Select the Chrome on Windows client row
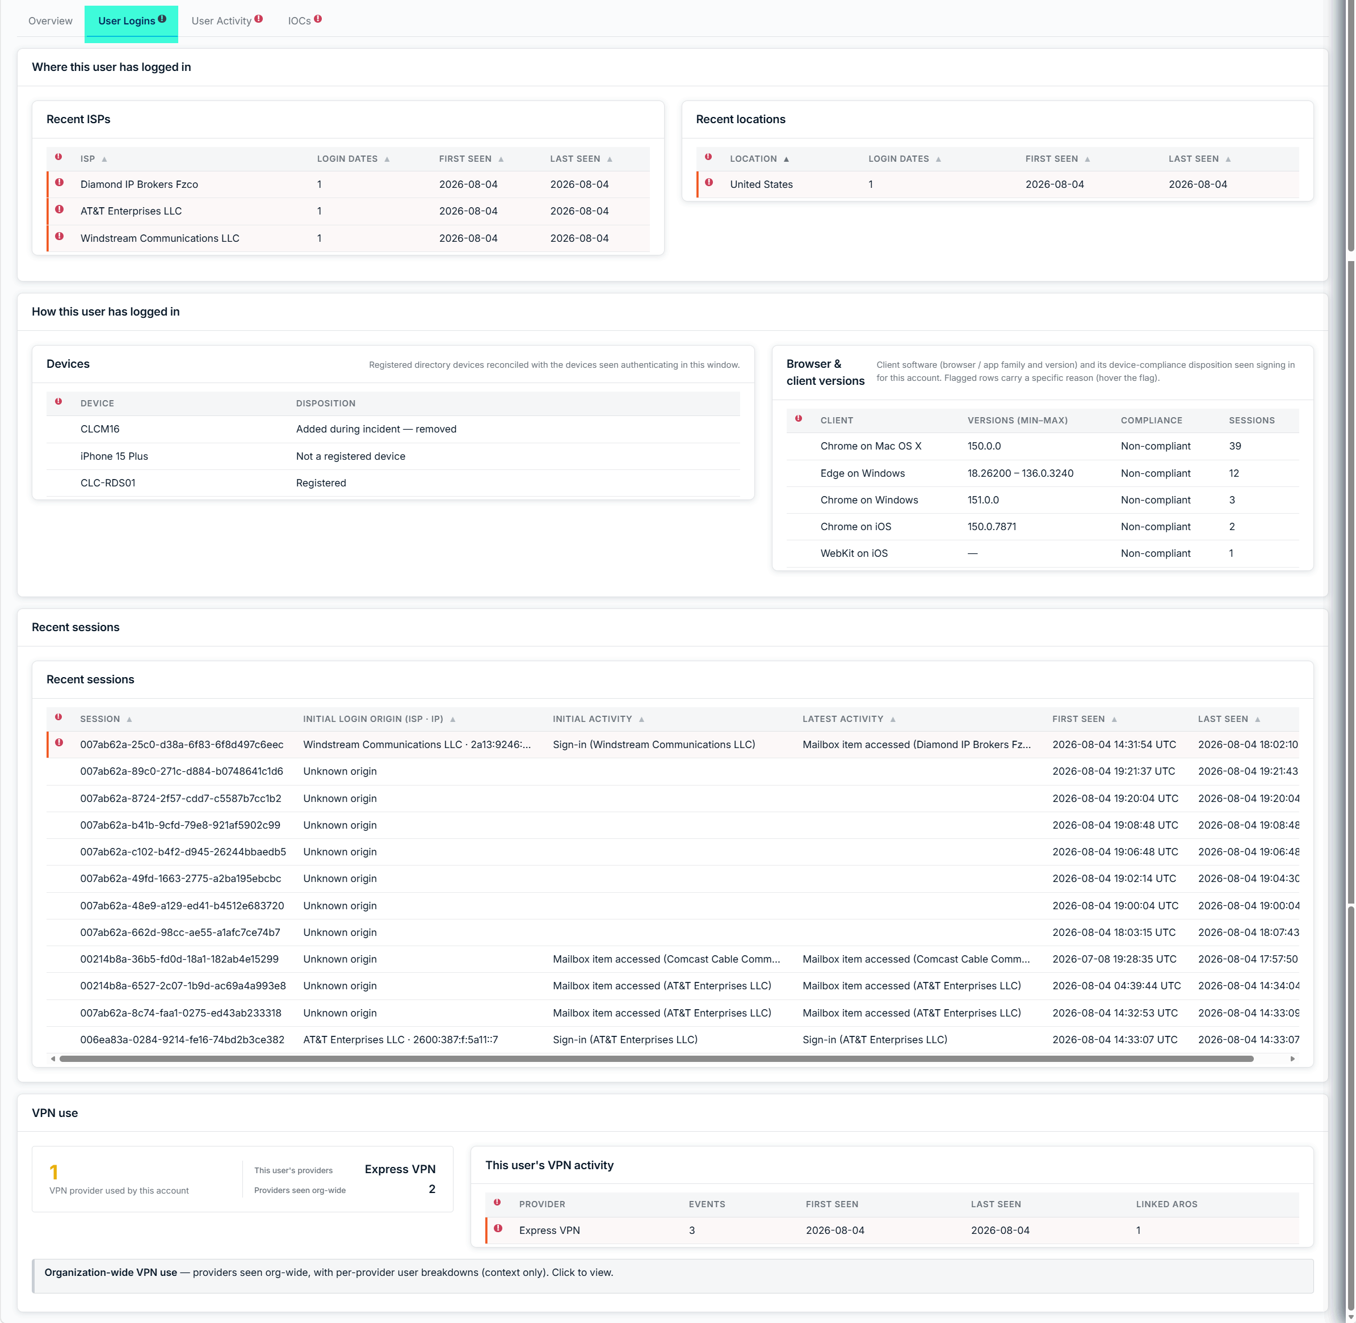 click(1042, 500)
